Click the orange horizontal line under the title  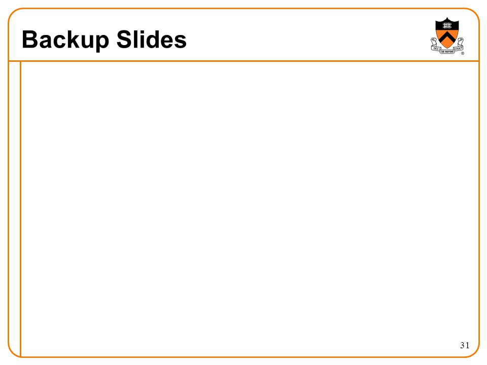click(244, 61)
